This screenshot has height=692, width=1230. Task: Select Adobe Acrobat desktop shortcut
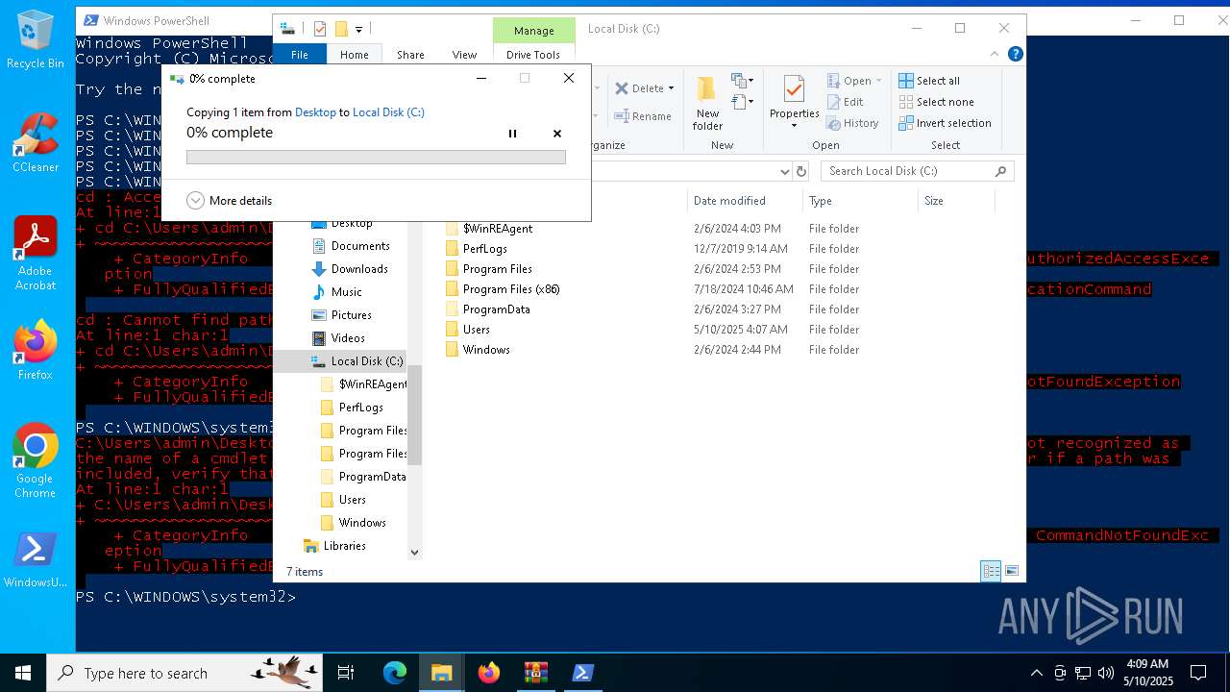coord(36,254)
